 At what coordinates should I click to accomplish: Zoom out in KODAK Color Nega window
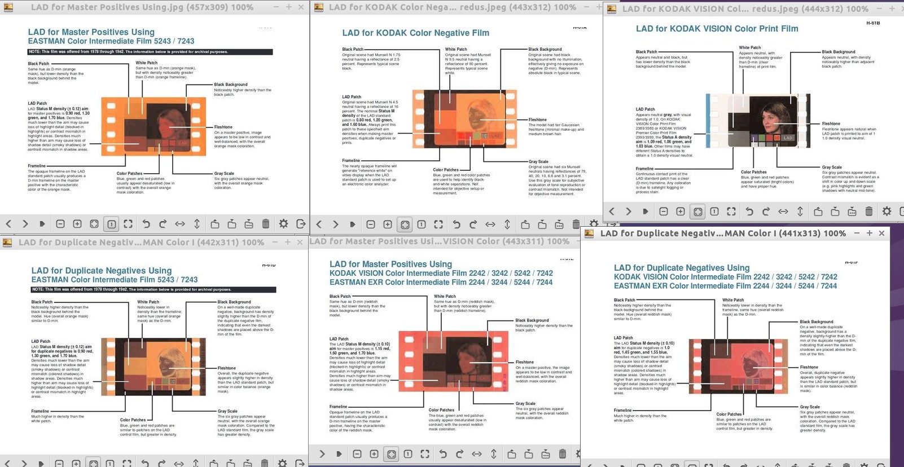(x=371, y=224)
